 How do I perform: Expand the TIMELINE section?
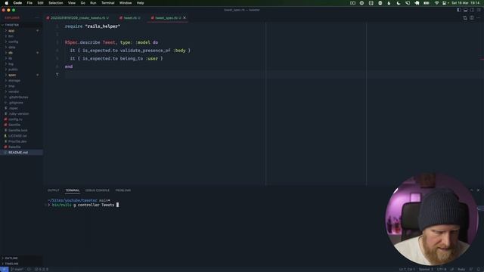click(11, 264)
